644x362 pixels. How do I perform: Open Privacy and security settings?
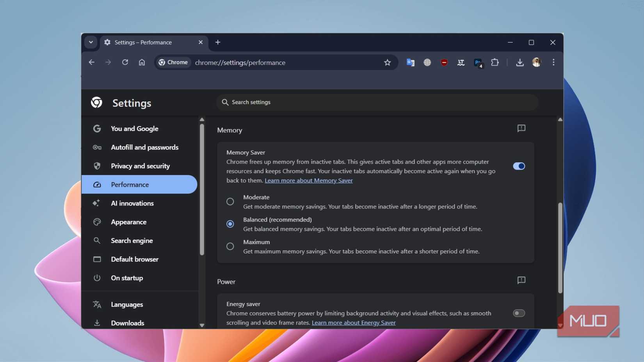click(x=140, y=166)
